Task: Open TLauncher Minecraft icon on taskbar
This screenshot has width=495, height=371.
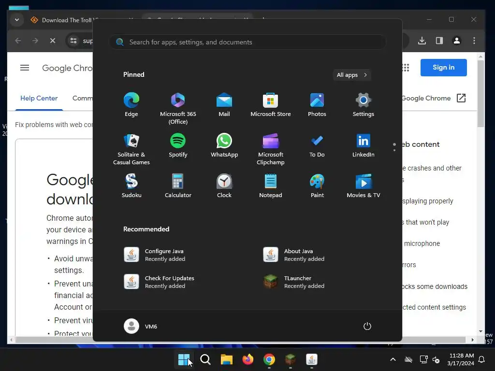Action: pyautogui.click(x=290, y=359)
